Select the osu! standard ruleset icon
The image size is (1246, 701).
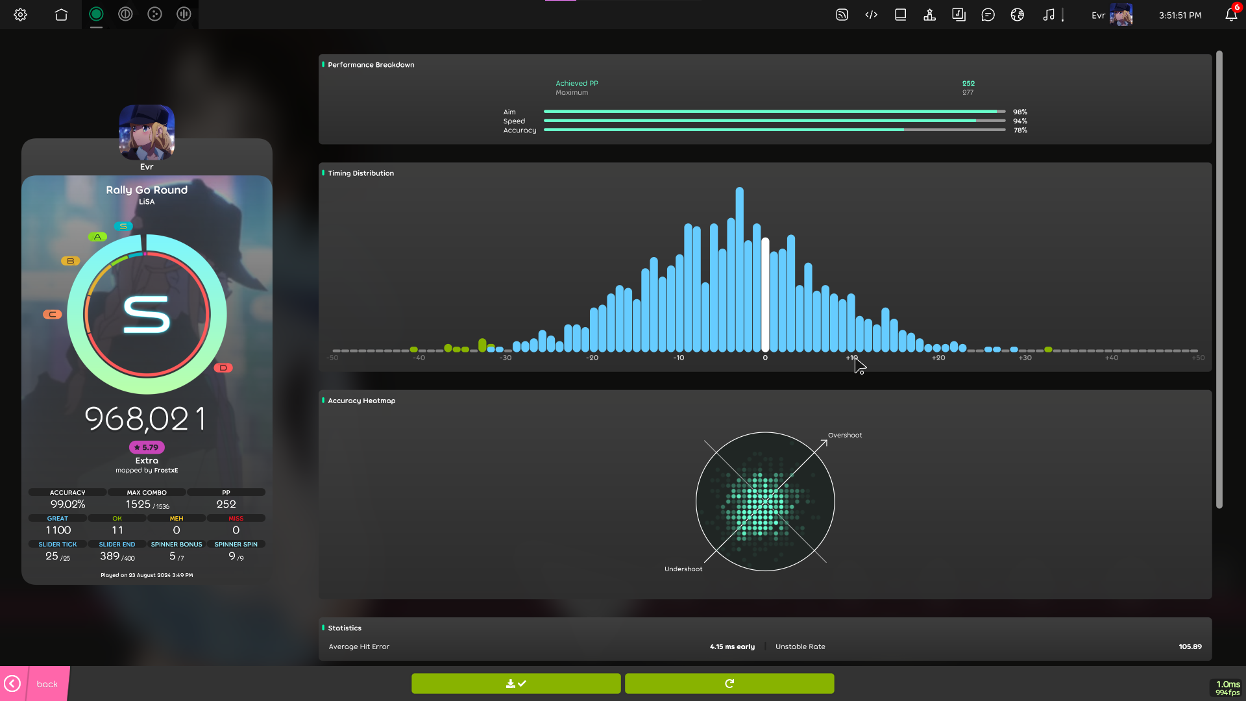click(x=96, y=14)
